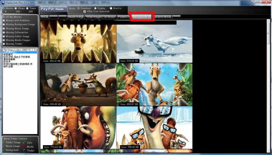This screenshot has width=272, height=155.
Task: Open the Rename Movie tab
Action: click(x=162, y=17)
